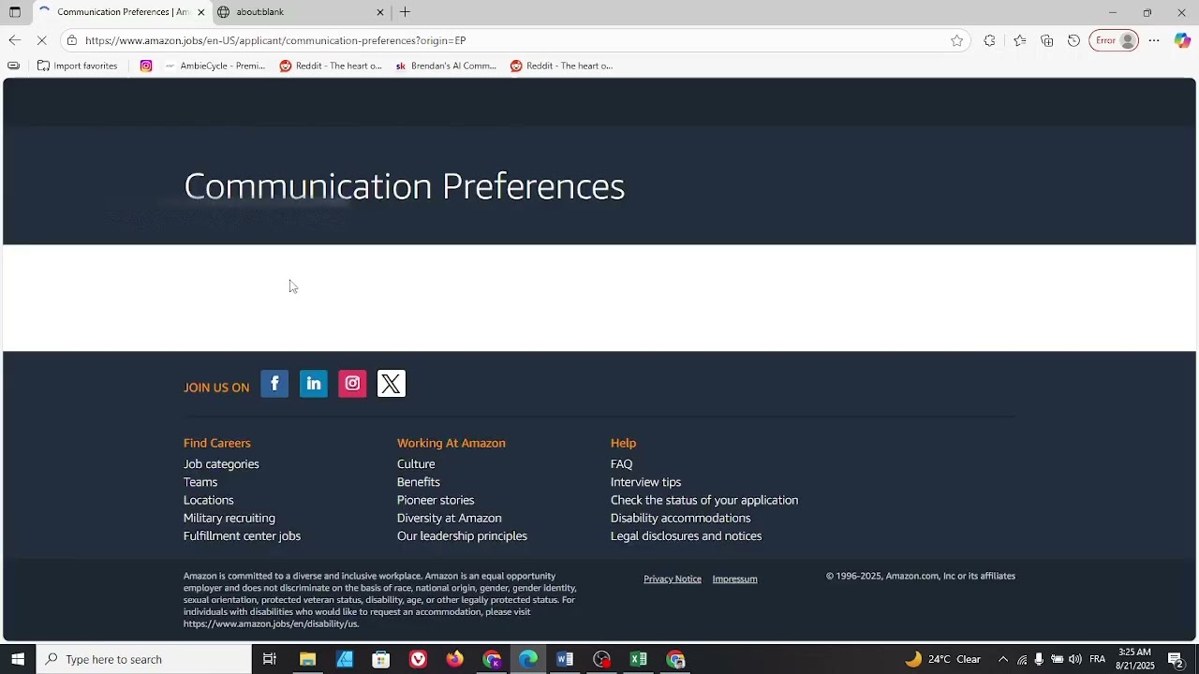Open a new browser tab
This screenshot has height=674, width=1199.
(405, 12)
